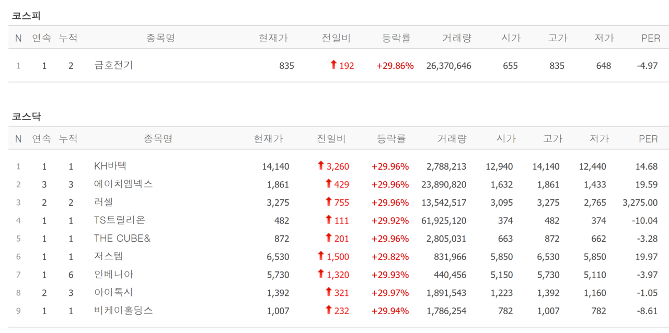Click 인베니아 opening price 5,150

coord(502,275)
